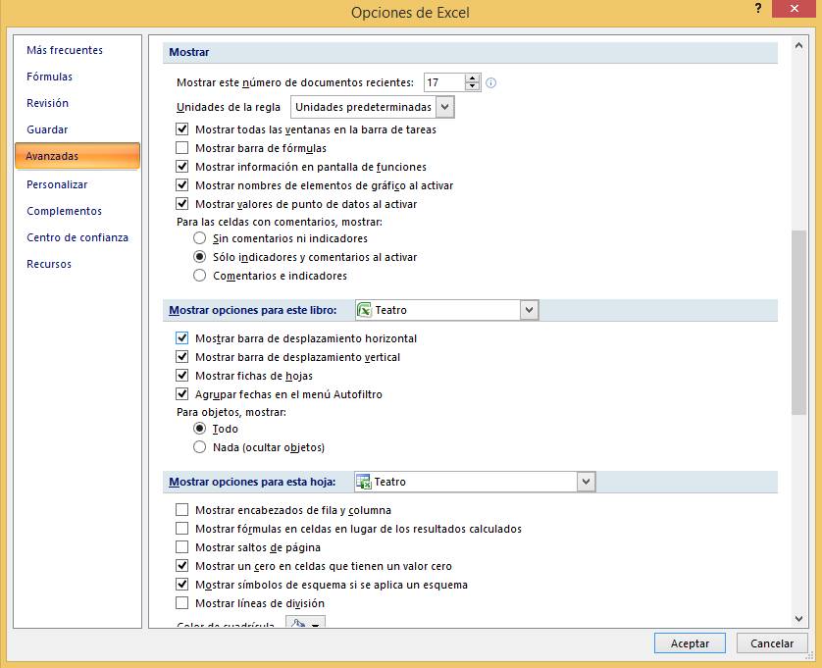
Task: Click the scrollbar down arrow
Action: pyautogui.click(x=798, y=619)
